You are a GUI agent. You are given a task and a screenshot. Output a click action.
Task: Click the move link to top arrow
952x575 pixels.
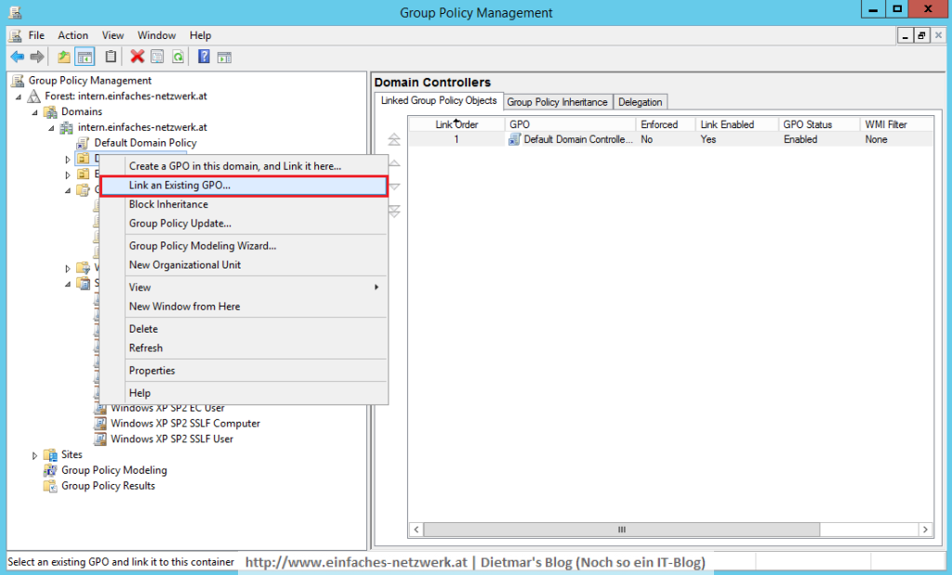click(x=394, y=139)
